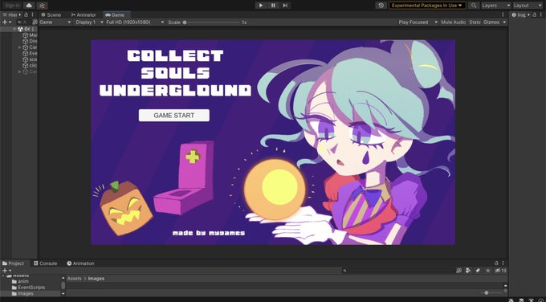This screenshot has height=302, width=546.
Task: Click the GAME START button in Game view
Action: pyautogui.click(x=174, y=116)
